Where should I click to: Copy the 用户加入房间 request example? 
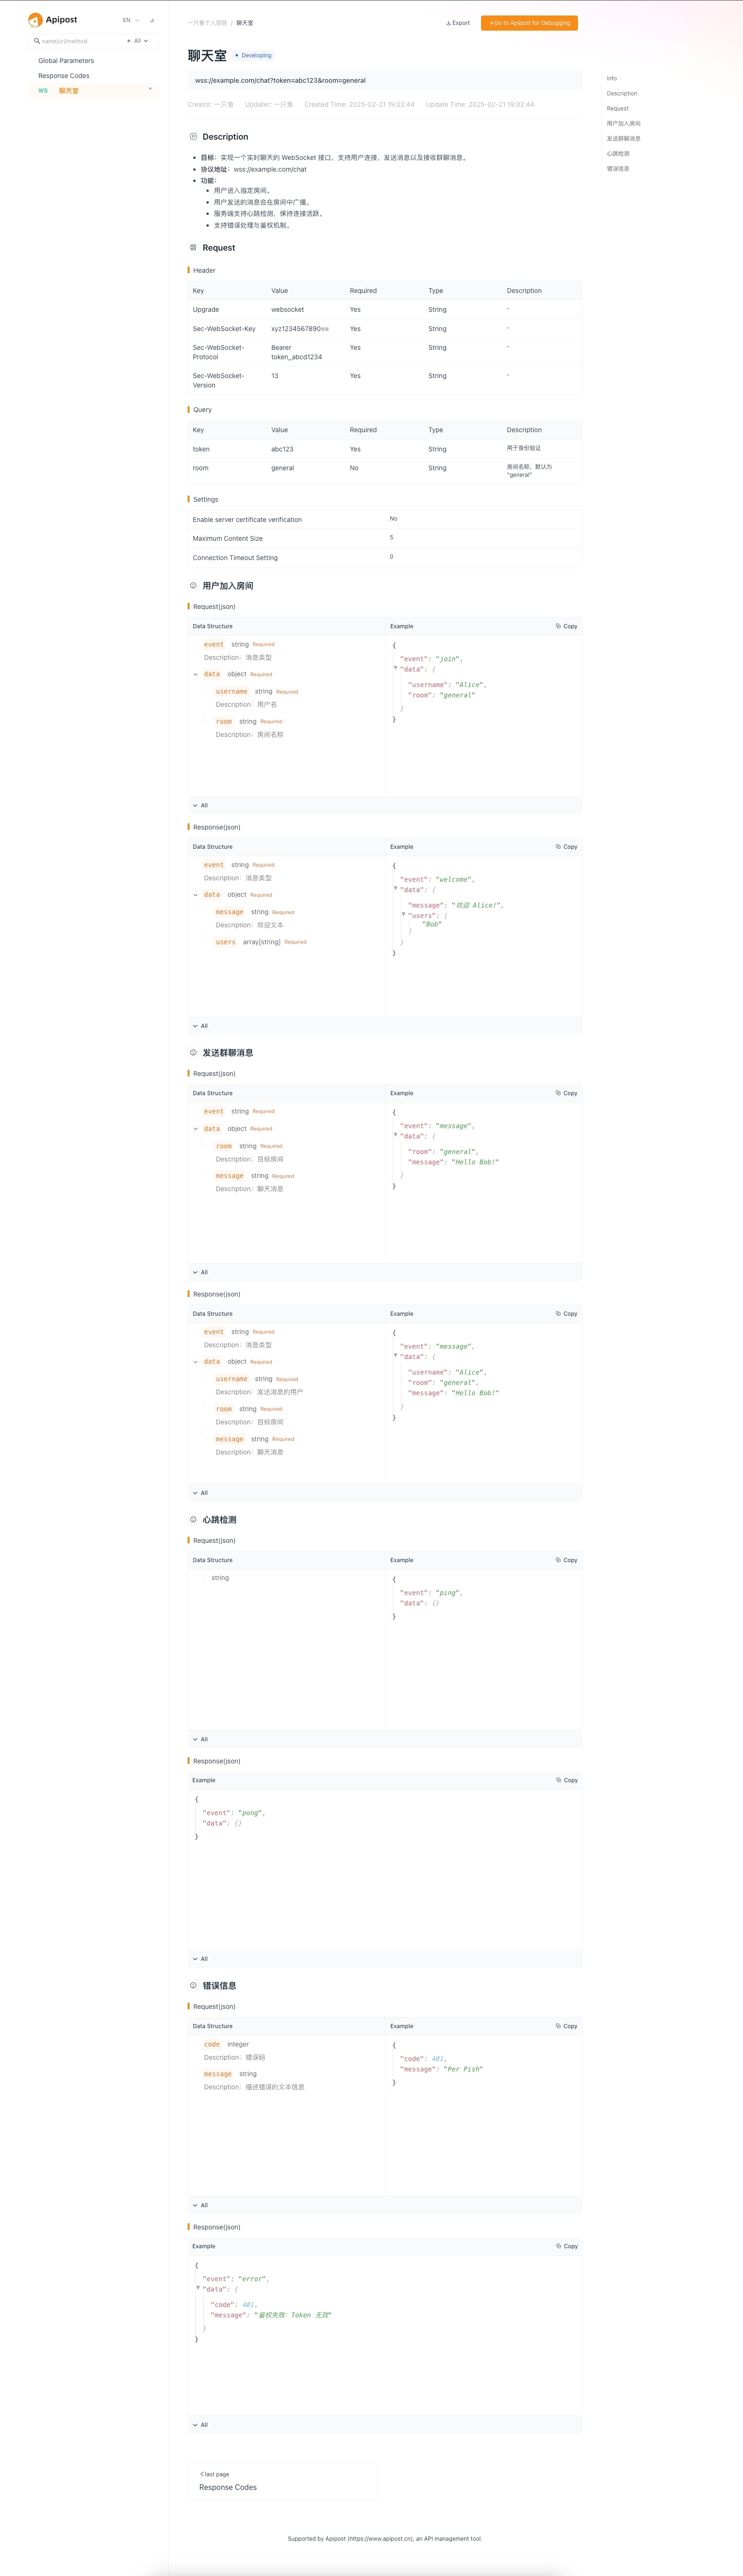click(x=566, y=626)
